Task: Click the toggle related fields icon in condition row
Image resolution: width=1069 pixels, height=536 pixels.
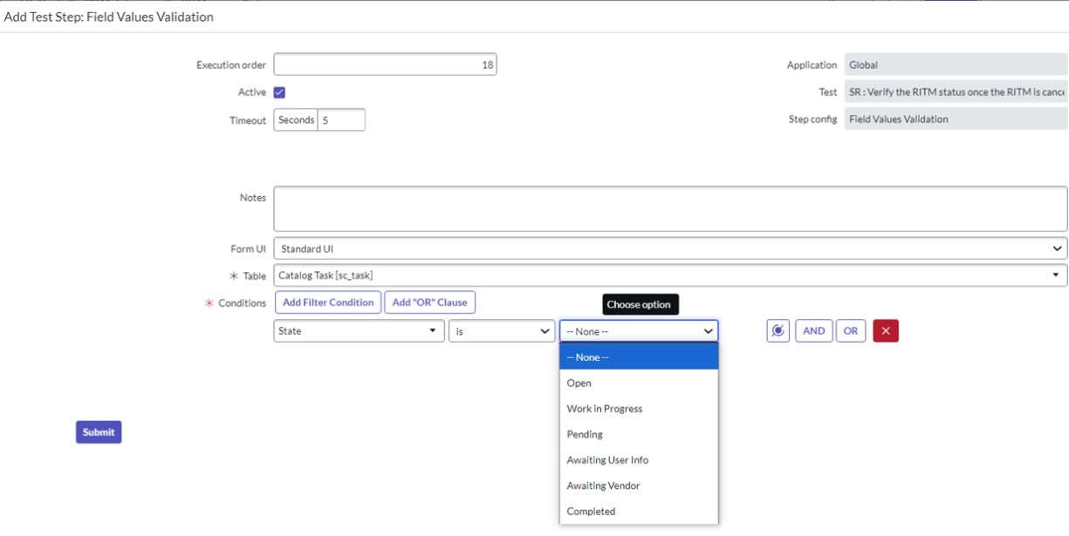Action: [x=777, y=330]
